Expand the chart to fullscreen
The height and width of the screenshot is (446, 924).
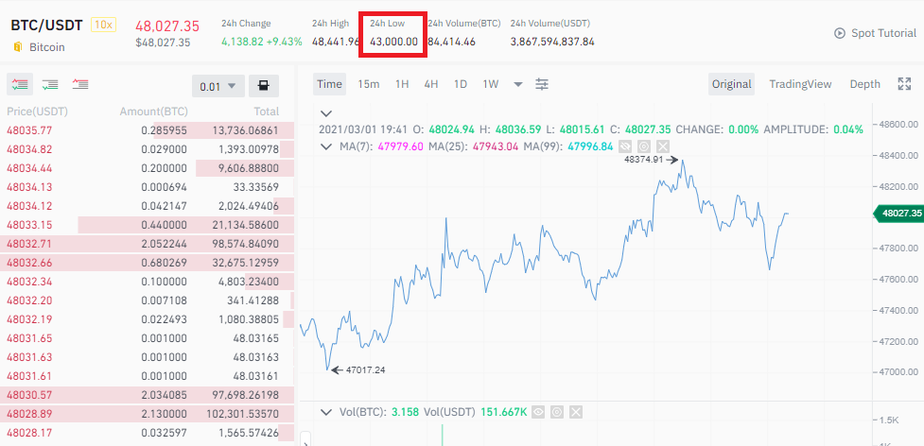(x=904, y=84)
